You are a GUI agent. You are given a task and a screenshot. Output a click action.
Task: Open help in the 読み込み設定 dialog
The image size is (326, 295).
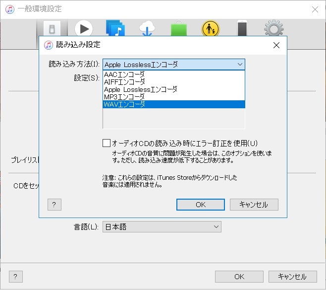click(x=54, y=205)
